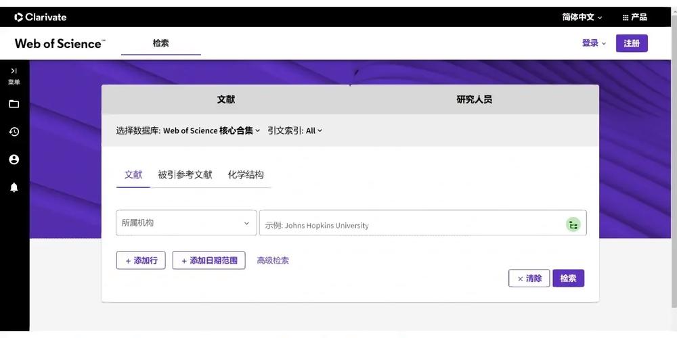Expand the sidebar menu arrow icon

point(14,71)
